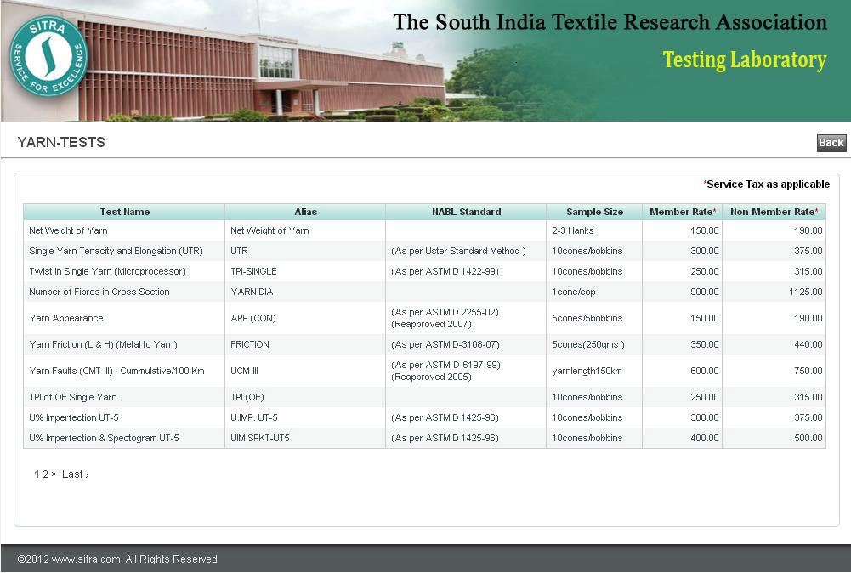The image size is (851, 573).
Task: Select Twist in Single Yarn (Microprocessor) row
Action: (424, 271)
